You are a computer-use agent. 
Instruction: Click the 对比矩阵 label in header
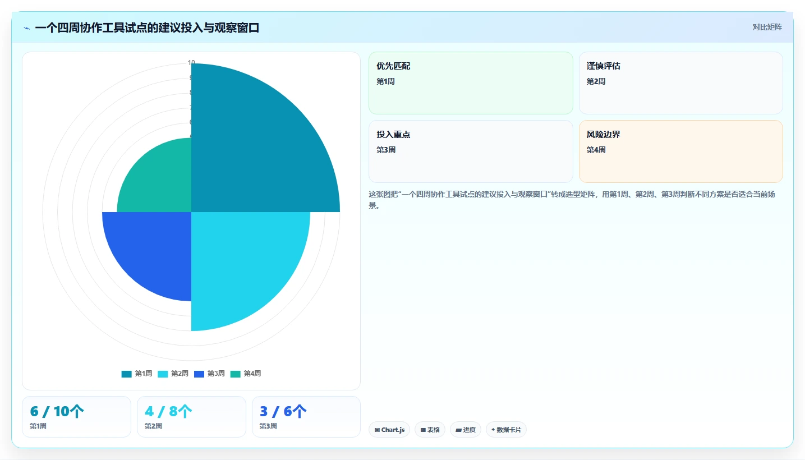(x=767, y=27)
